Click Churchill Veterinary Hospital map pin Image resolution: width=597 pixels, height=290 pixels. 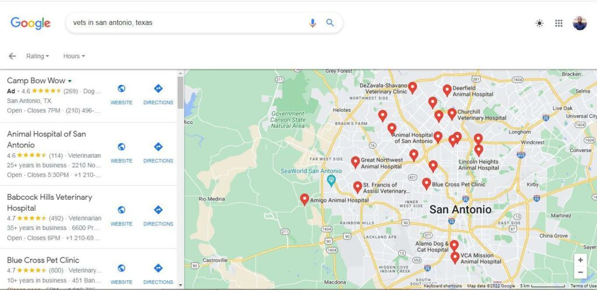pyautogui.click(x=452, y=114)
